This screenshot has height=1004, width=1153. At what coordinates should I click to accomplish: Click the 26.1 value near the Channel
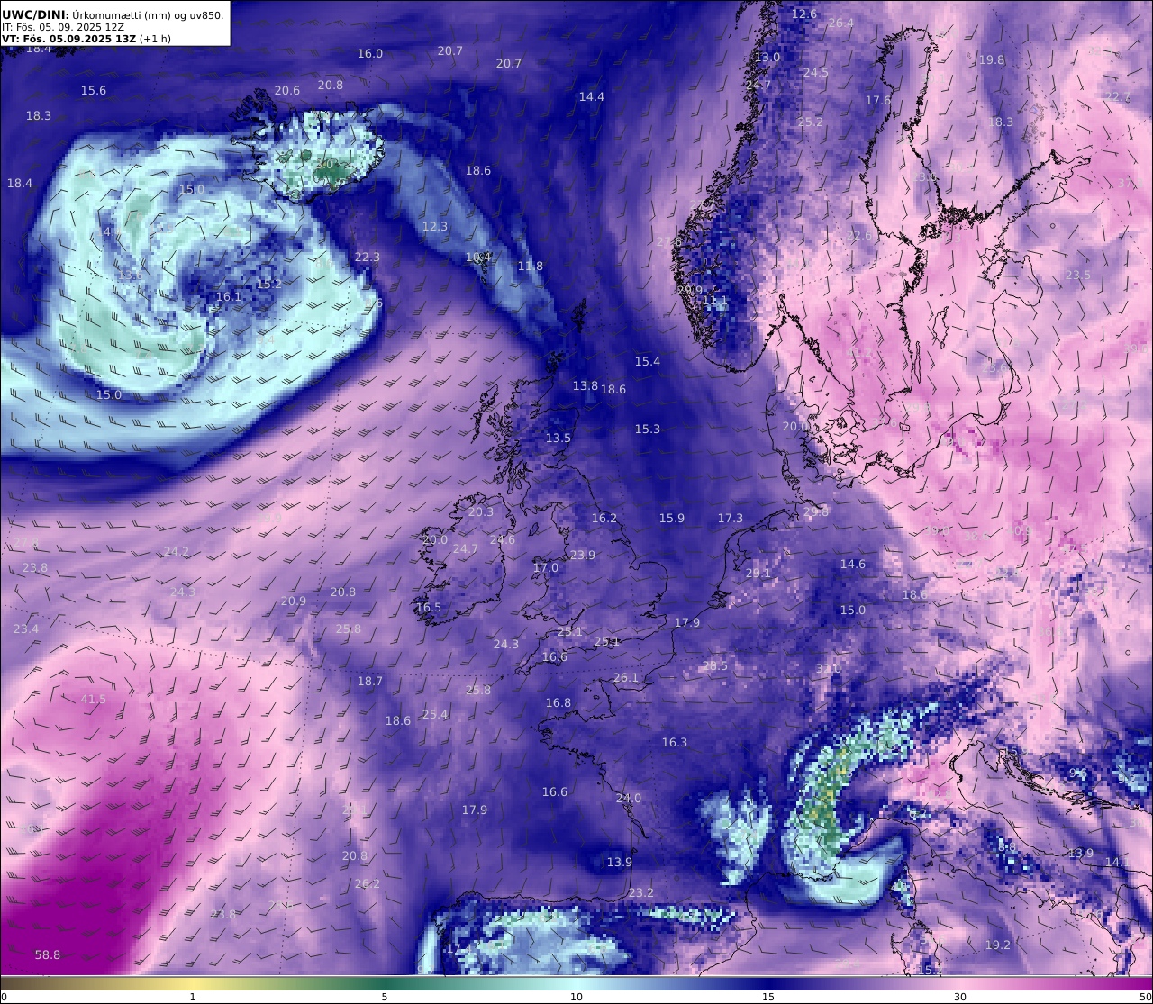pos(626,677)
